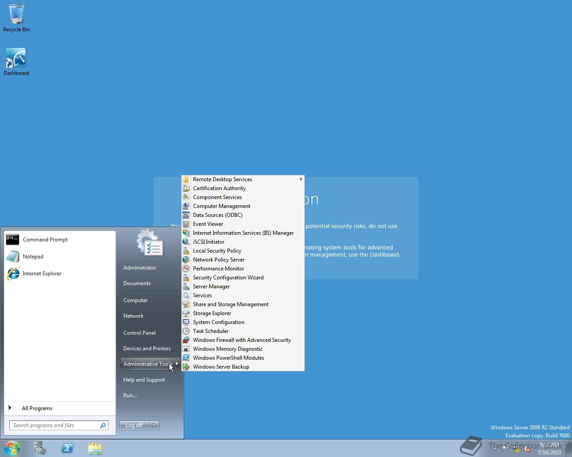Click the Services gear icon
572x457 pixels.
(x=186, y=295)
